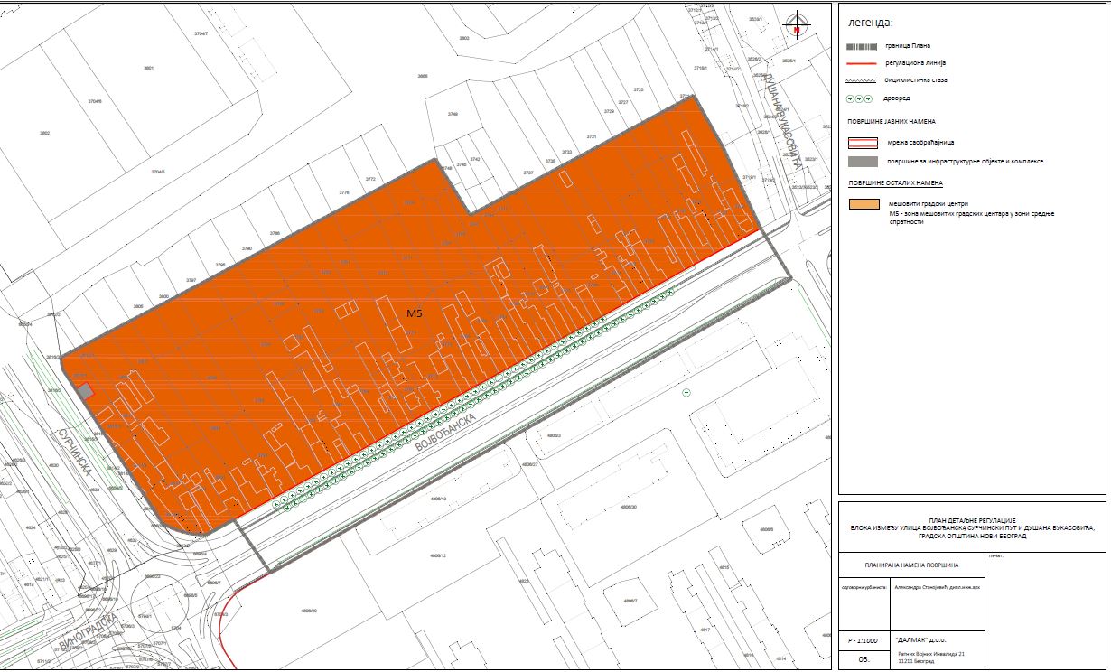The width and height of the screenshot is (1111, 672).
Task: Click the ПОВРШИНЕ ЈАВНИХ НАМЕНА heading
Action: coord(891,121)
